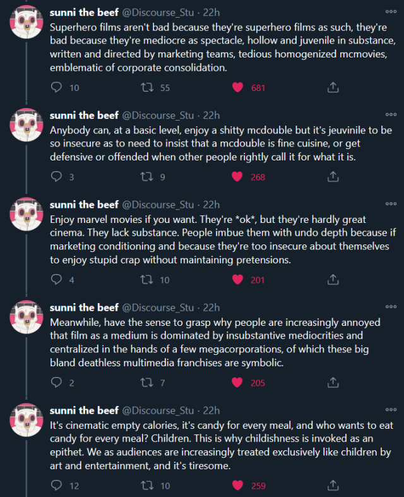Toggle like on the tweet with 201 likes
The image size is (404, 497).
pyautogui.click(x=237, y=280)
